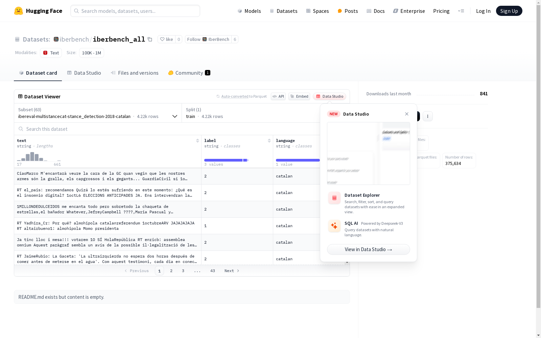This screenshot has height=338, width=541.
Task: Click Log In
Action: [483, 11]
